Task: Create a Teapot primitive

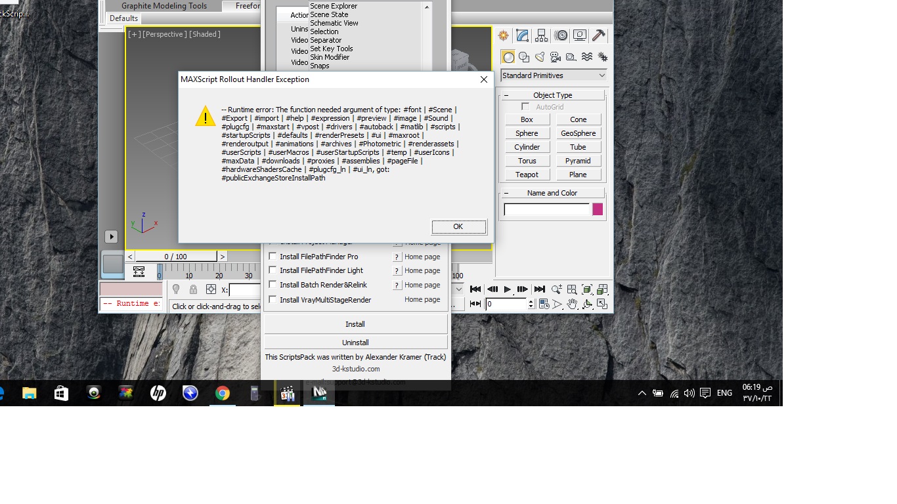Action: [x=527, y=175]
